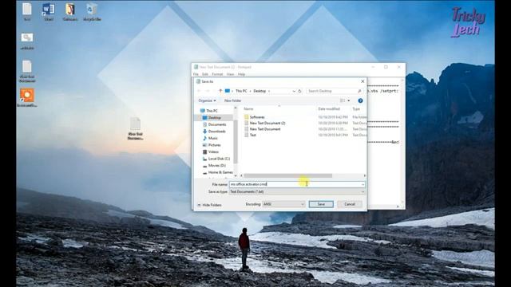Click the PC icon in the address bar

click(x=228, y=91)
